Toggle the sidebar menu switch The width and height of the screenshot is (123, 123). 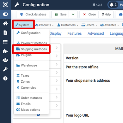coord(5,14)
